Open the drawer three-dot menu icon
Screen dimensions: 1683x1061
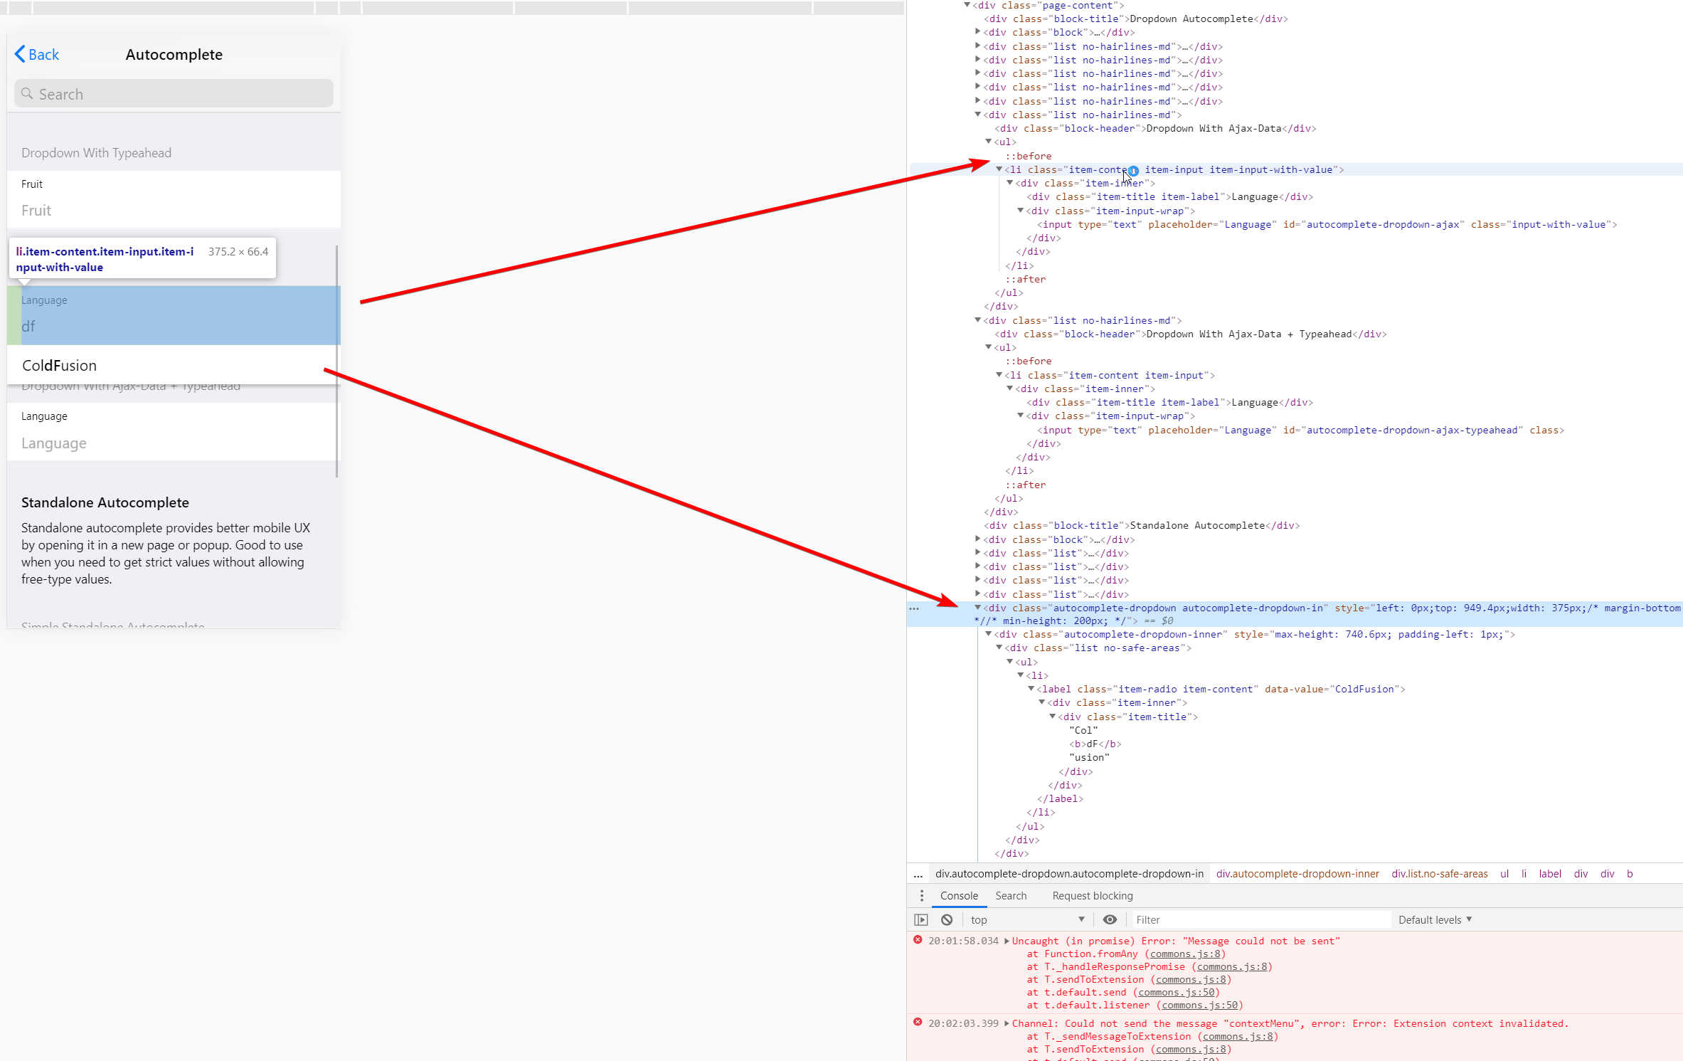921,895
